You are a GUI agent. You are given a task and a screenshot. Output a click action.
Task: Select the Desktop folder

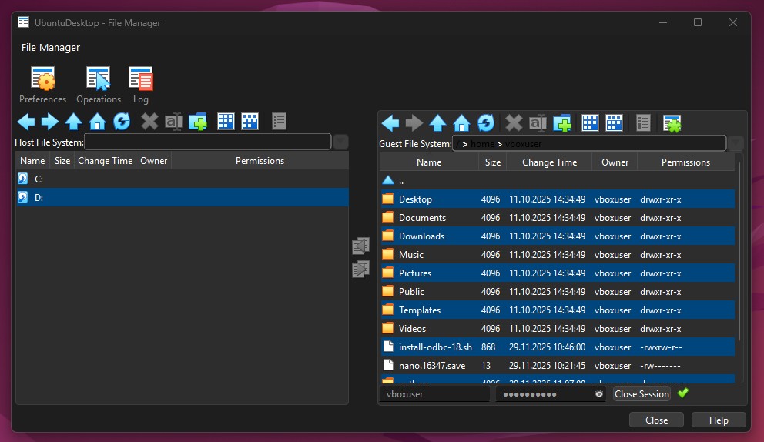tap(558, 199)
